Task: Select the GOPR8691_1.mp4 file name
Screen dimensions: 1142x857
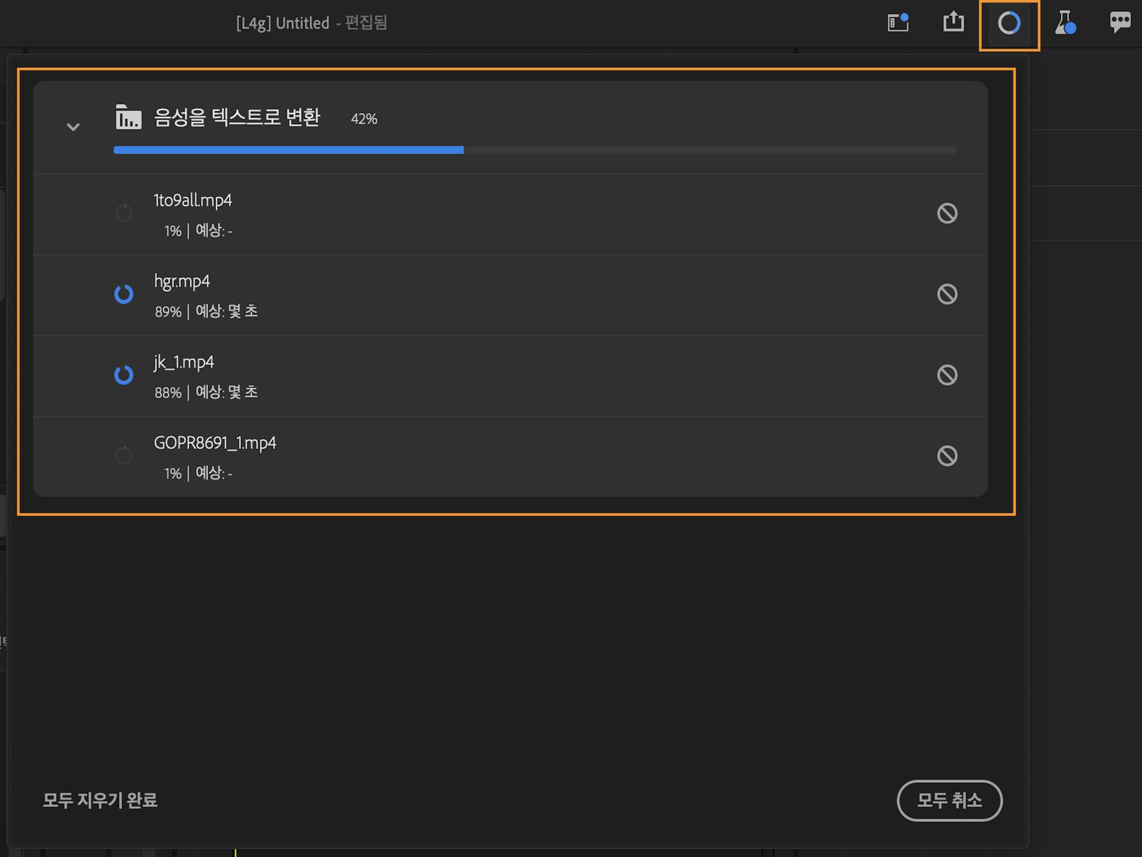Action: tap(215, 443)
